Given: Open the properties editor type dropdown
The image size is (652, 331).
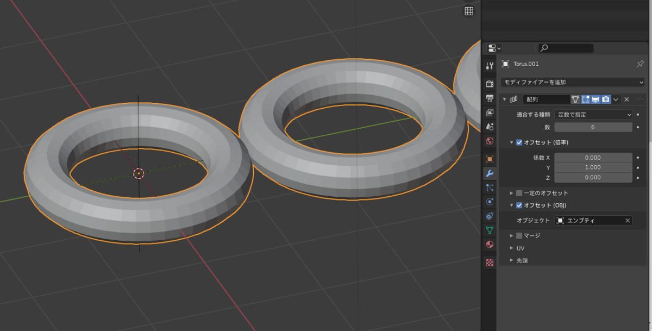Looking at the screenshot, I should pyautogui.click(x=494, y=48).
